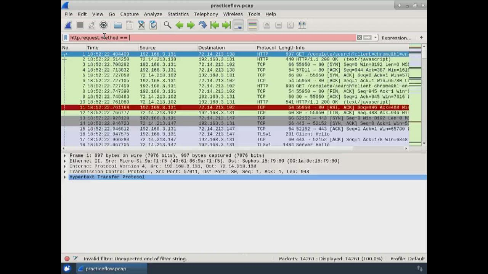Open the Wireless menu
Image resolution: width=488 pixels, height=274 pixels.
(x=233, y=14)
